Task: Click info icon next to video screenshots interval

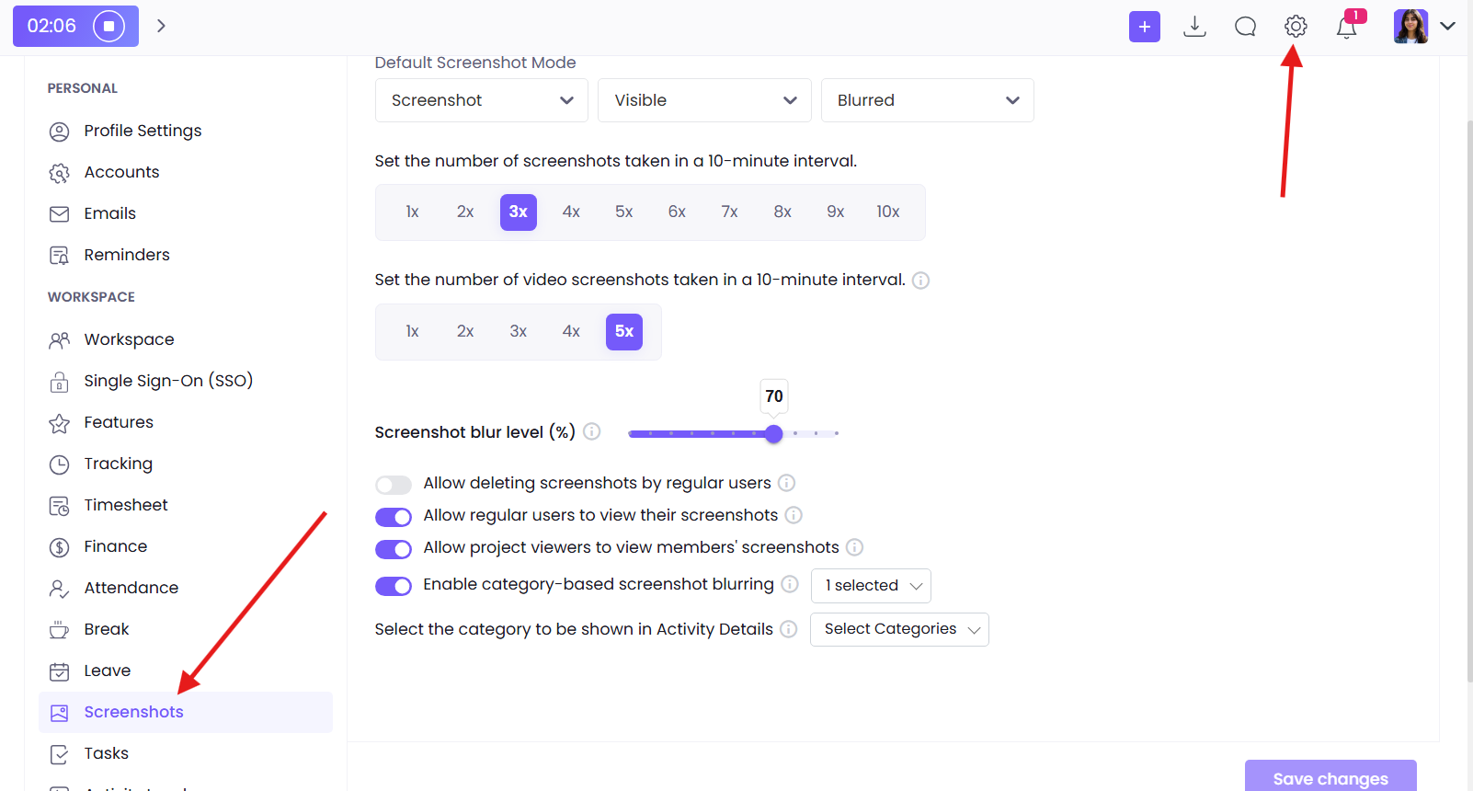Action: pos(920,281)
